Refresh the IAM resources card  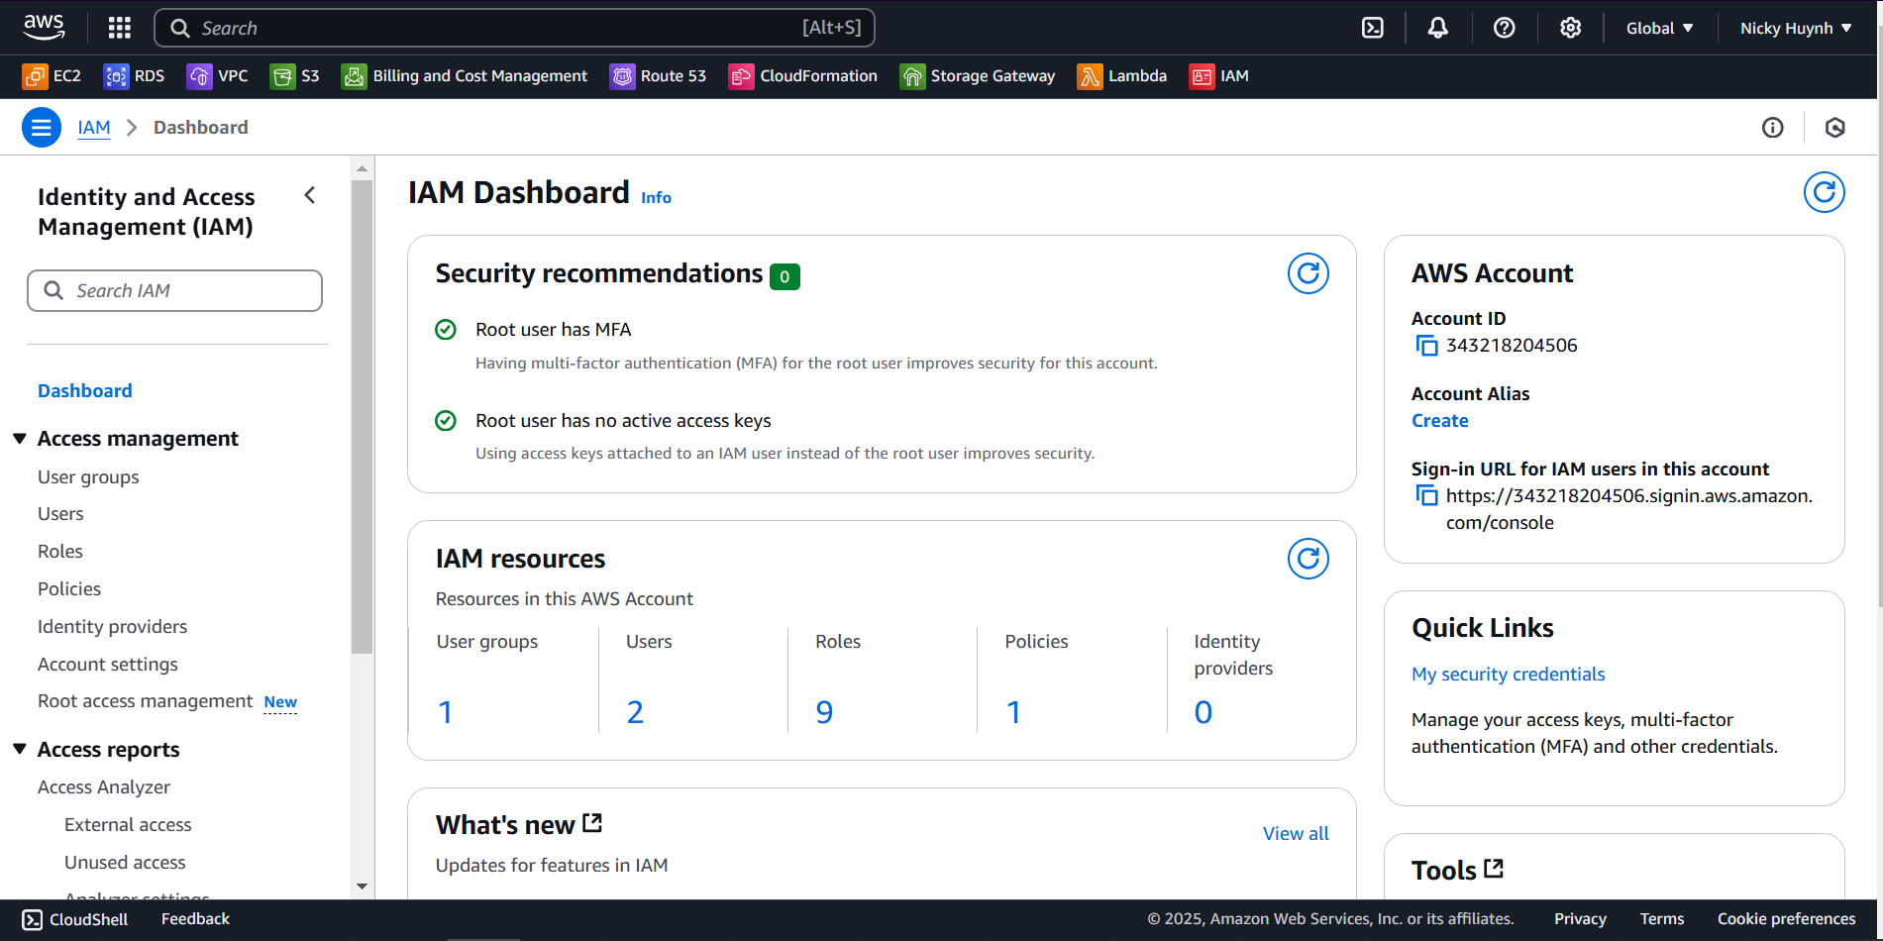pyautogui.click(x=1308, y=559)
